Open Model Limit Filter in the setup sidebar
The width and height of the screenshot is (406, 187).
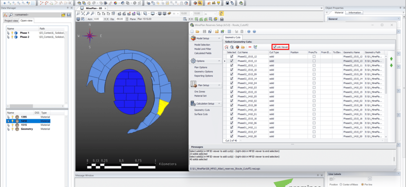[x=203, y=49]
